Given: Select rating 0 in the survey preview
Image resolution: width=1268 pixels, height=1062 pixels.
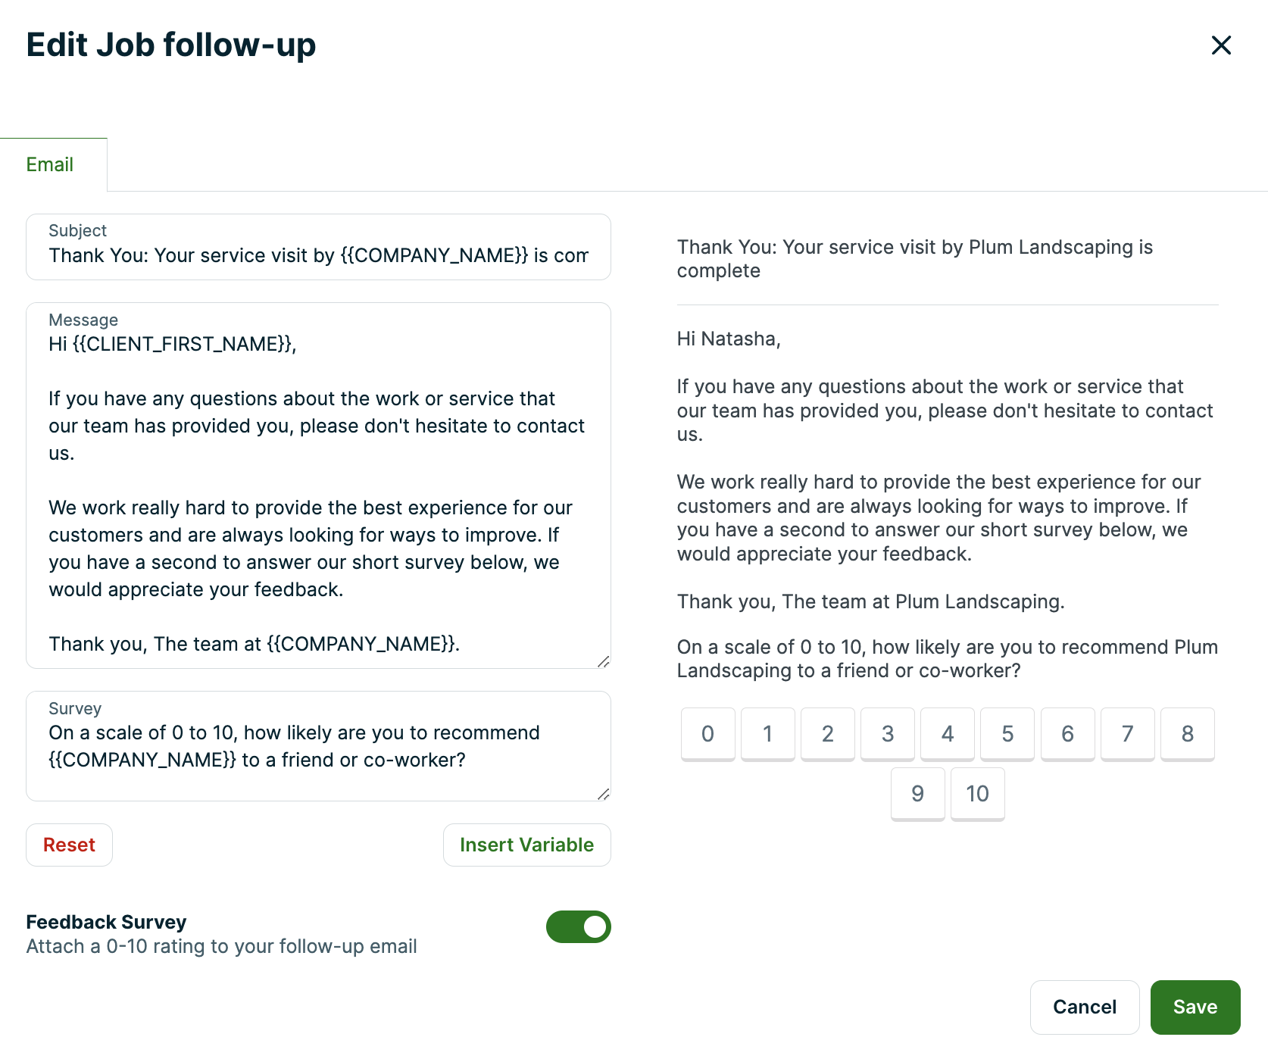Looking at the screenshot, I should pyautogui.click(x=707, y=733).
